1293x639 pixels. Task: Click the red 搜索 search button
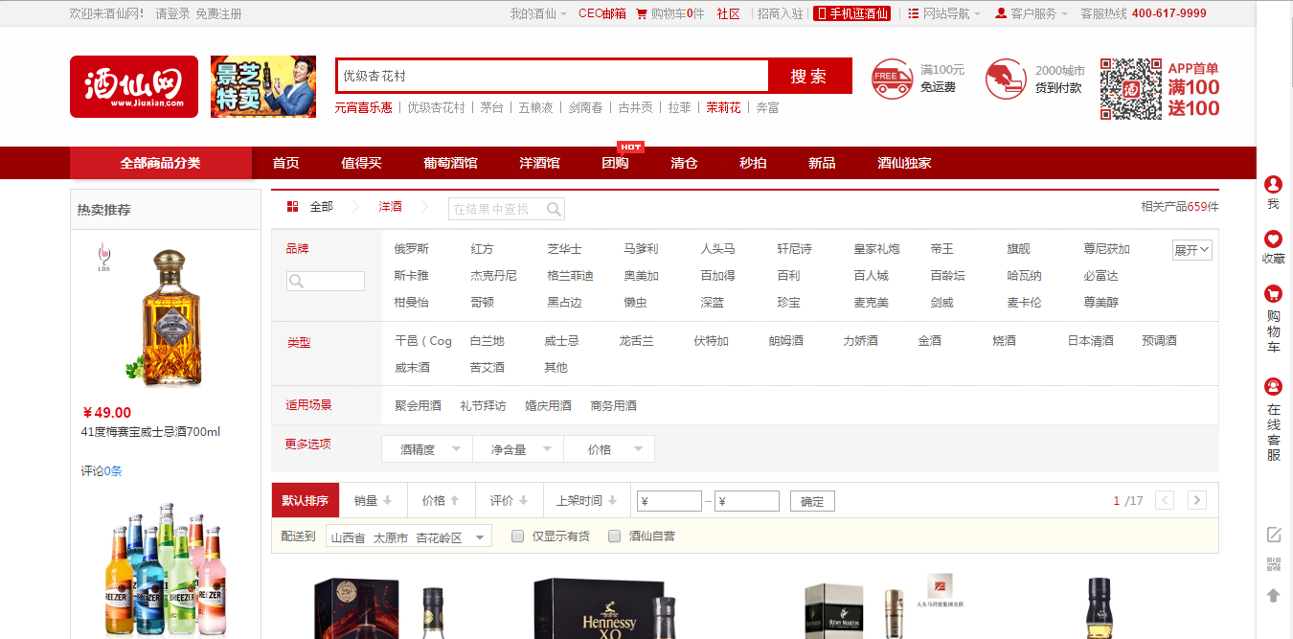point(809,77)
